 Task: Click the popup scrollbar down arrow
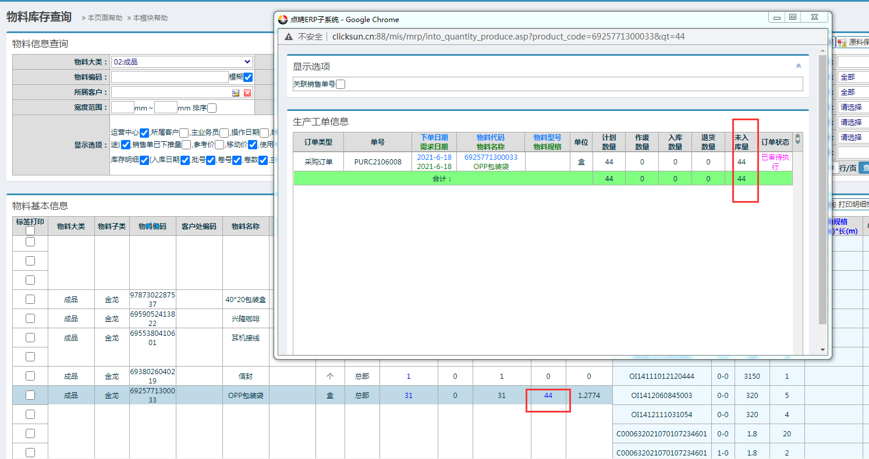pos(822,349)
